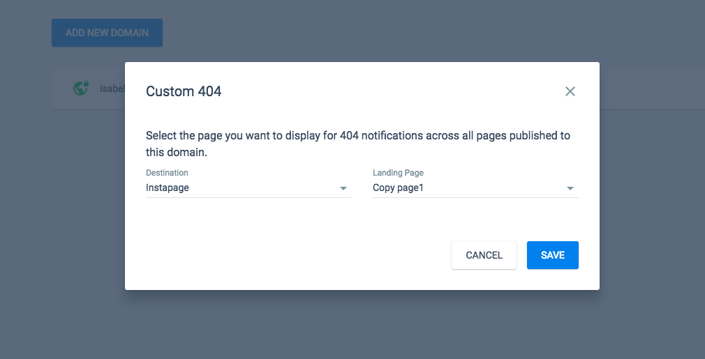Click the Custom 404 dialog heading
Screen dimensions: 705x359
[184, 91]
